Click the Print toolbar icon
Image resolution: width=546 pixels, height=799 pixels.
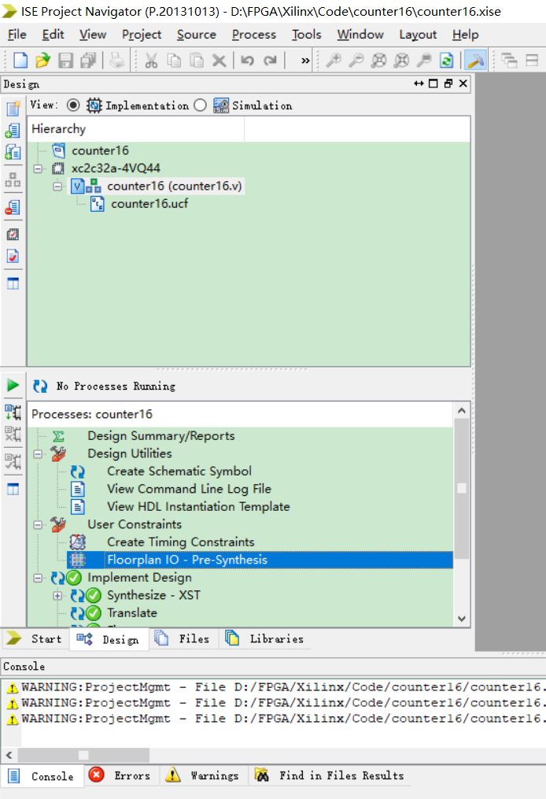coord(116,60)
